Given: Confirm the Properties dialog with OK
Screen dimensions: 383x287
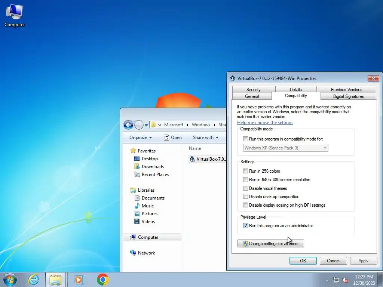Looking at the screenshot, I should [x=303, y=260].
